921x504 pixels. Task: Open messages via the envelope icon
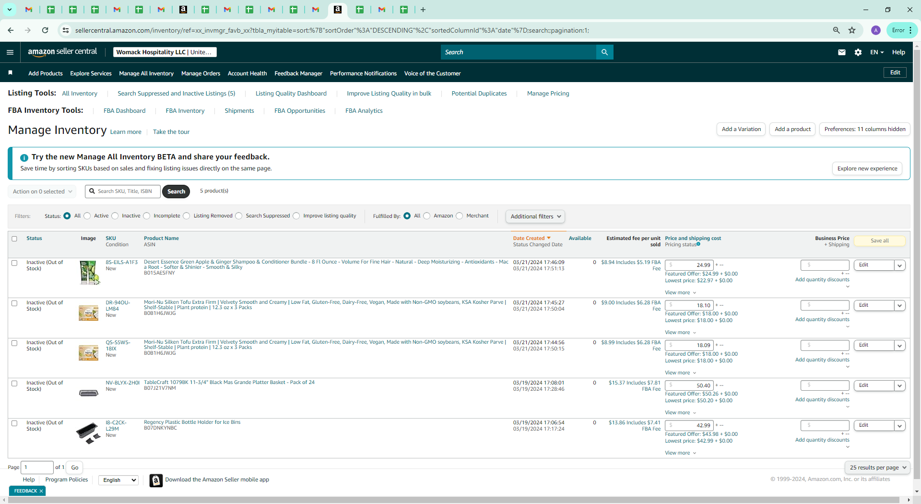coord(842,52)
